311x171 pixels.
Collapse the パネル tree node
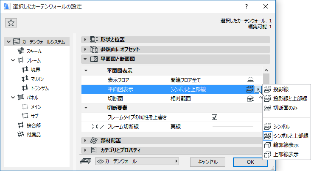[13, 98]
